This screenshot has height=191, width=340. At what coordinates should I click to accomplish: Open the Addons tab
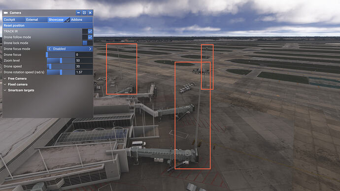(81, 20)
